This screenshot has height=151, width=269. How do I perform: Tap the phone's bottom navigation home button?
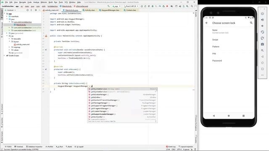point(229,116)
